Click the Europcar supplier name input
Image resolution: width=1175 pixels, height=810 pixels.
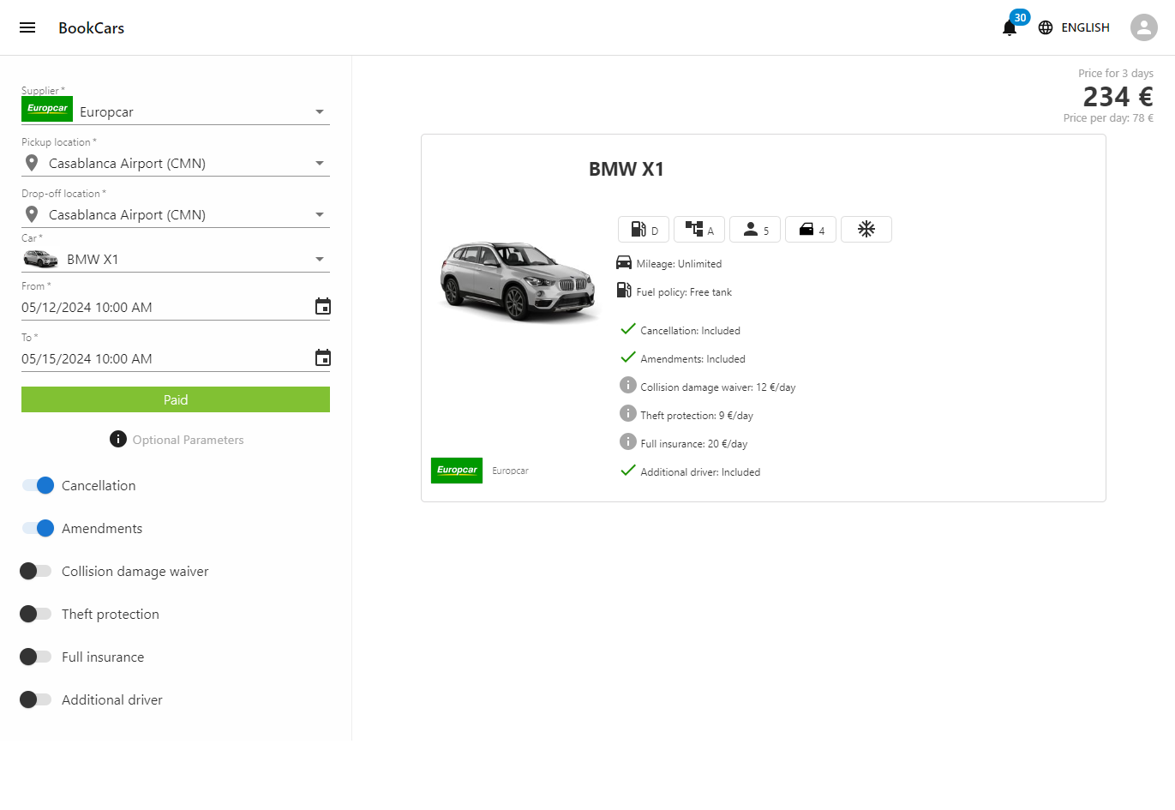tap(192, 111)
